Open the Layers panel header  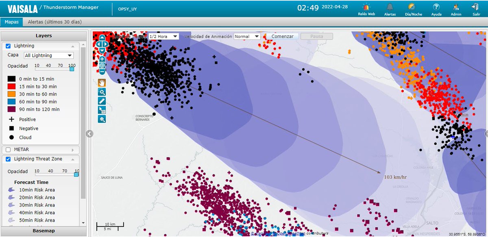(44, 36)
